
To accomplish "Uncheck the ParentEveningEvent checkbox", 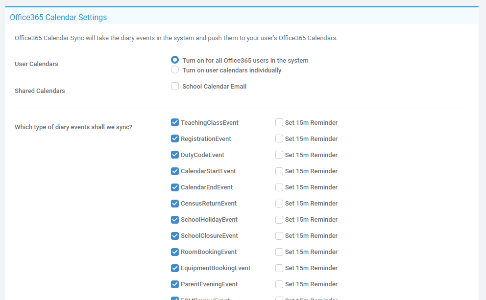I will [175, 284].
